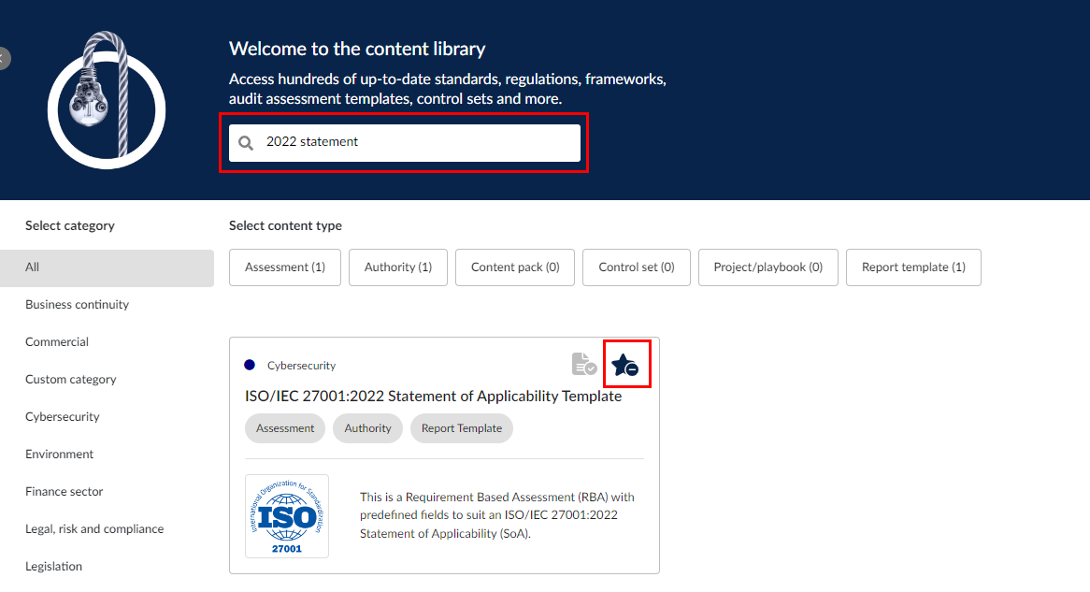Filter by Authority (1) content type

coord(398,267)
